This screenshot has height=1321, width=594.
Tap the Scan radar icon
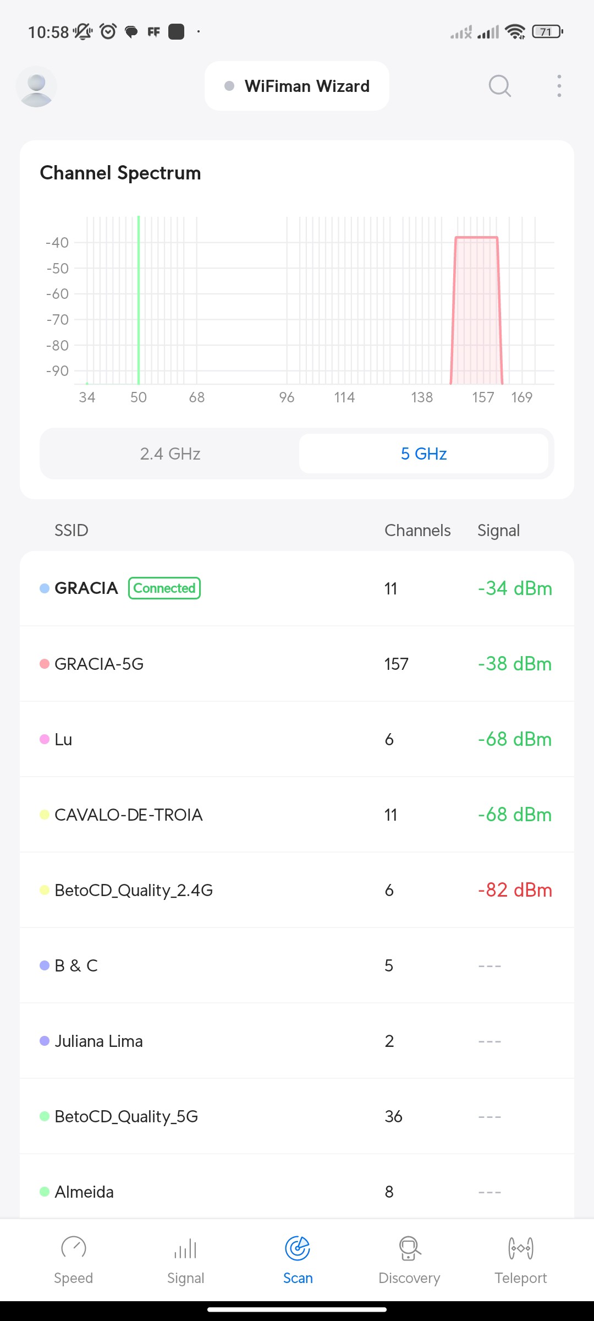tap(298, 1248)
